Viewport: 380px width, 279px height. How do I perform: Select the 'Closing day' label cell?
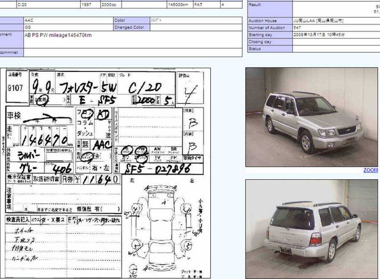click(x=270, y=42)
